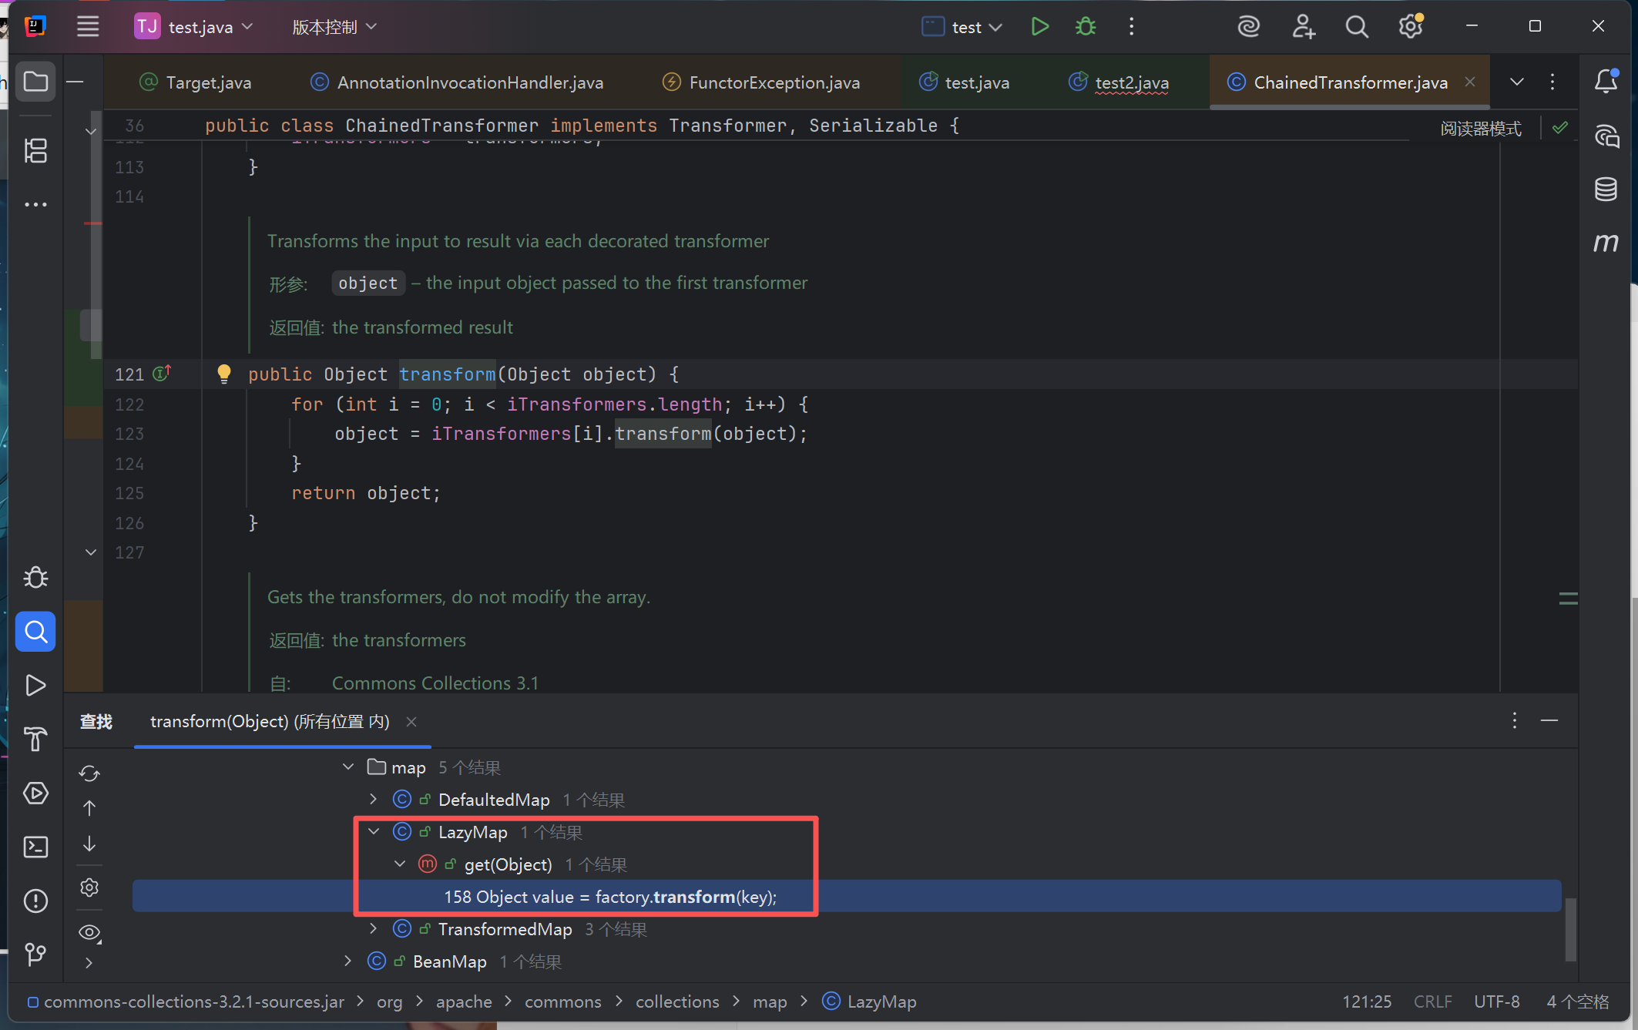Screen dimensions: 1638x1030
Task: Open the Terminal tool window icon
Action: [35, 847]
